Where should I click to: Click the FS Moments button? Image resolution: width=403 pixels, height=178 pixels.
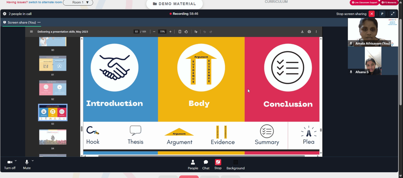pyautogui.click(x=389, y=2)
